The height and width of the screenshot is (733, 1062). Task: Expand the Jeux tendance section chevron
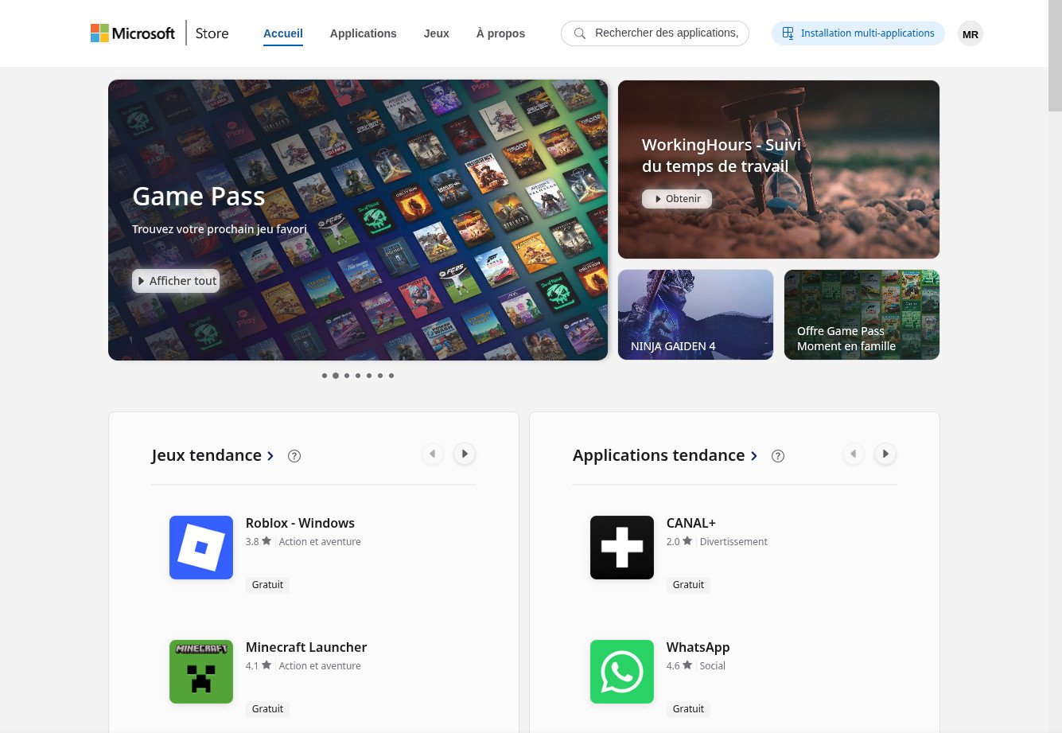[x=270, y=456]
